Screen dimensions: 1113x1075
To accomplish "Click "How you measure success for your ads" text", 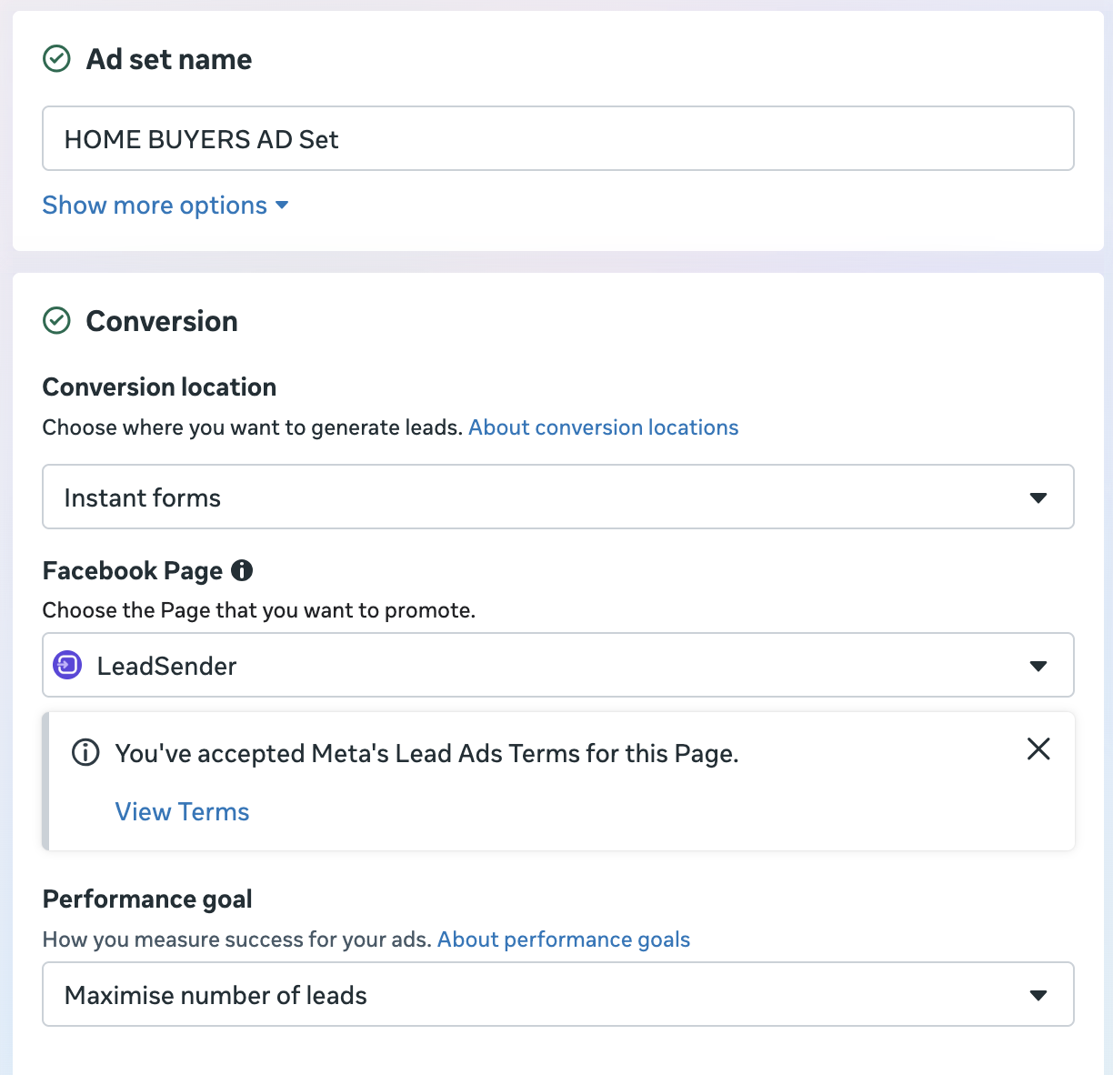I will click(237, 939).
